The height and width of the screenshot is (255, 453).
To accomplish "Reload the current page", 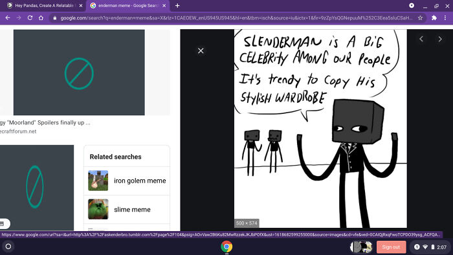I will [30, 18].
